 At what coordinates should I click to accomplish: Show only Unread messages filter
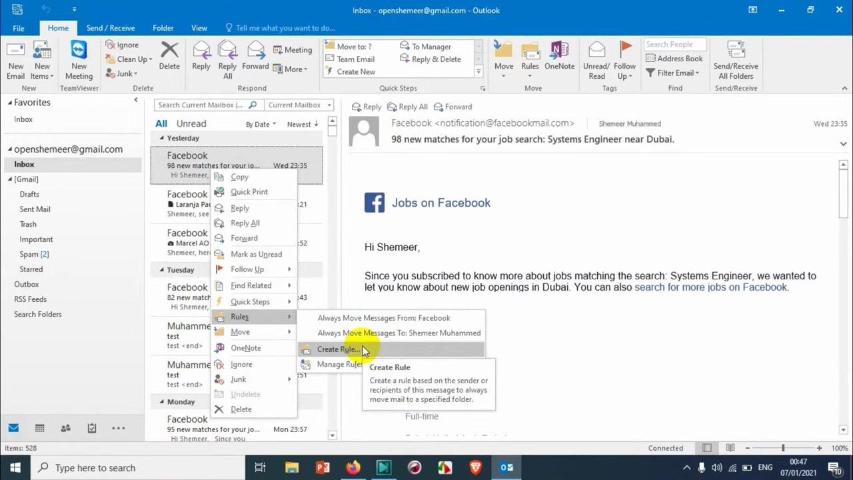[191, 123]
